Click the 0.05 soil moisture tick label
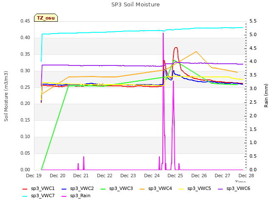Image resolution: width=272 pixels, height=204 pixels. (x=25, y=153)
